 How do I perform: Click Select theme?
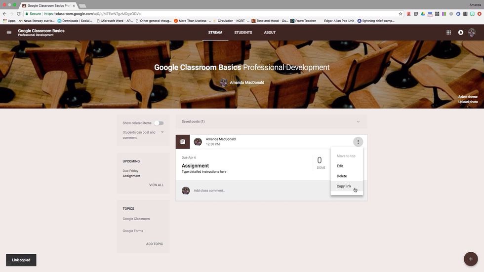(x=468, y=97)
